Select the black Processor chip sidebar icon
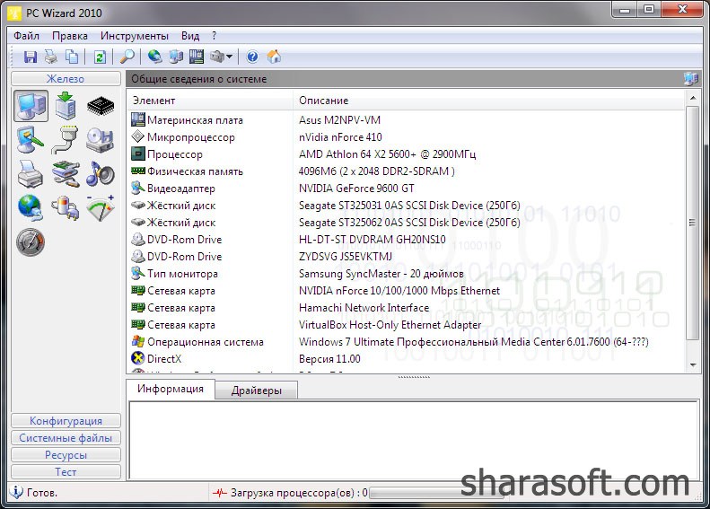710x509 pixels. pos(101,106)
